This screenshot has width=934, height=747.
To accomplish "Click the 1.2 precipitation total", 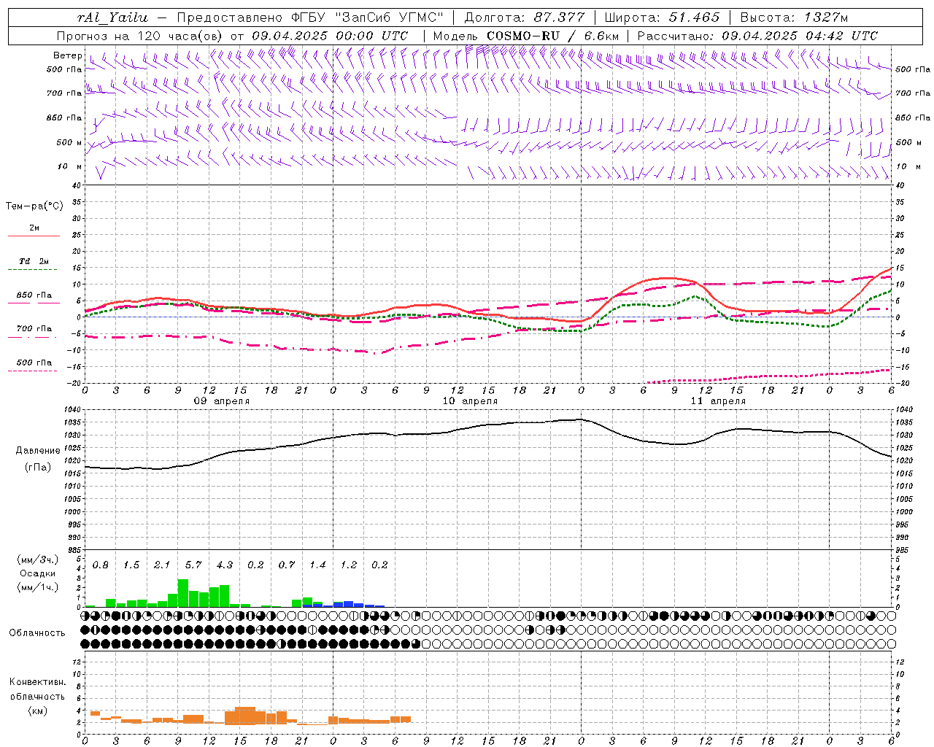I will tap(349, 565).
